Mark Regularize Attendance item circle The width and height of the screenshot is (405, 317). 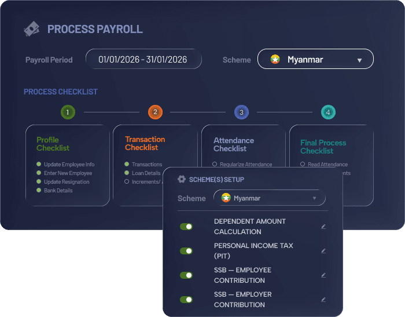(215, 164)
